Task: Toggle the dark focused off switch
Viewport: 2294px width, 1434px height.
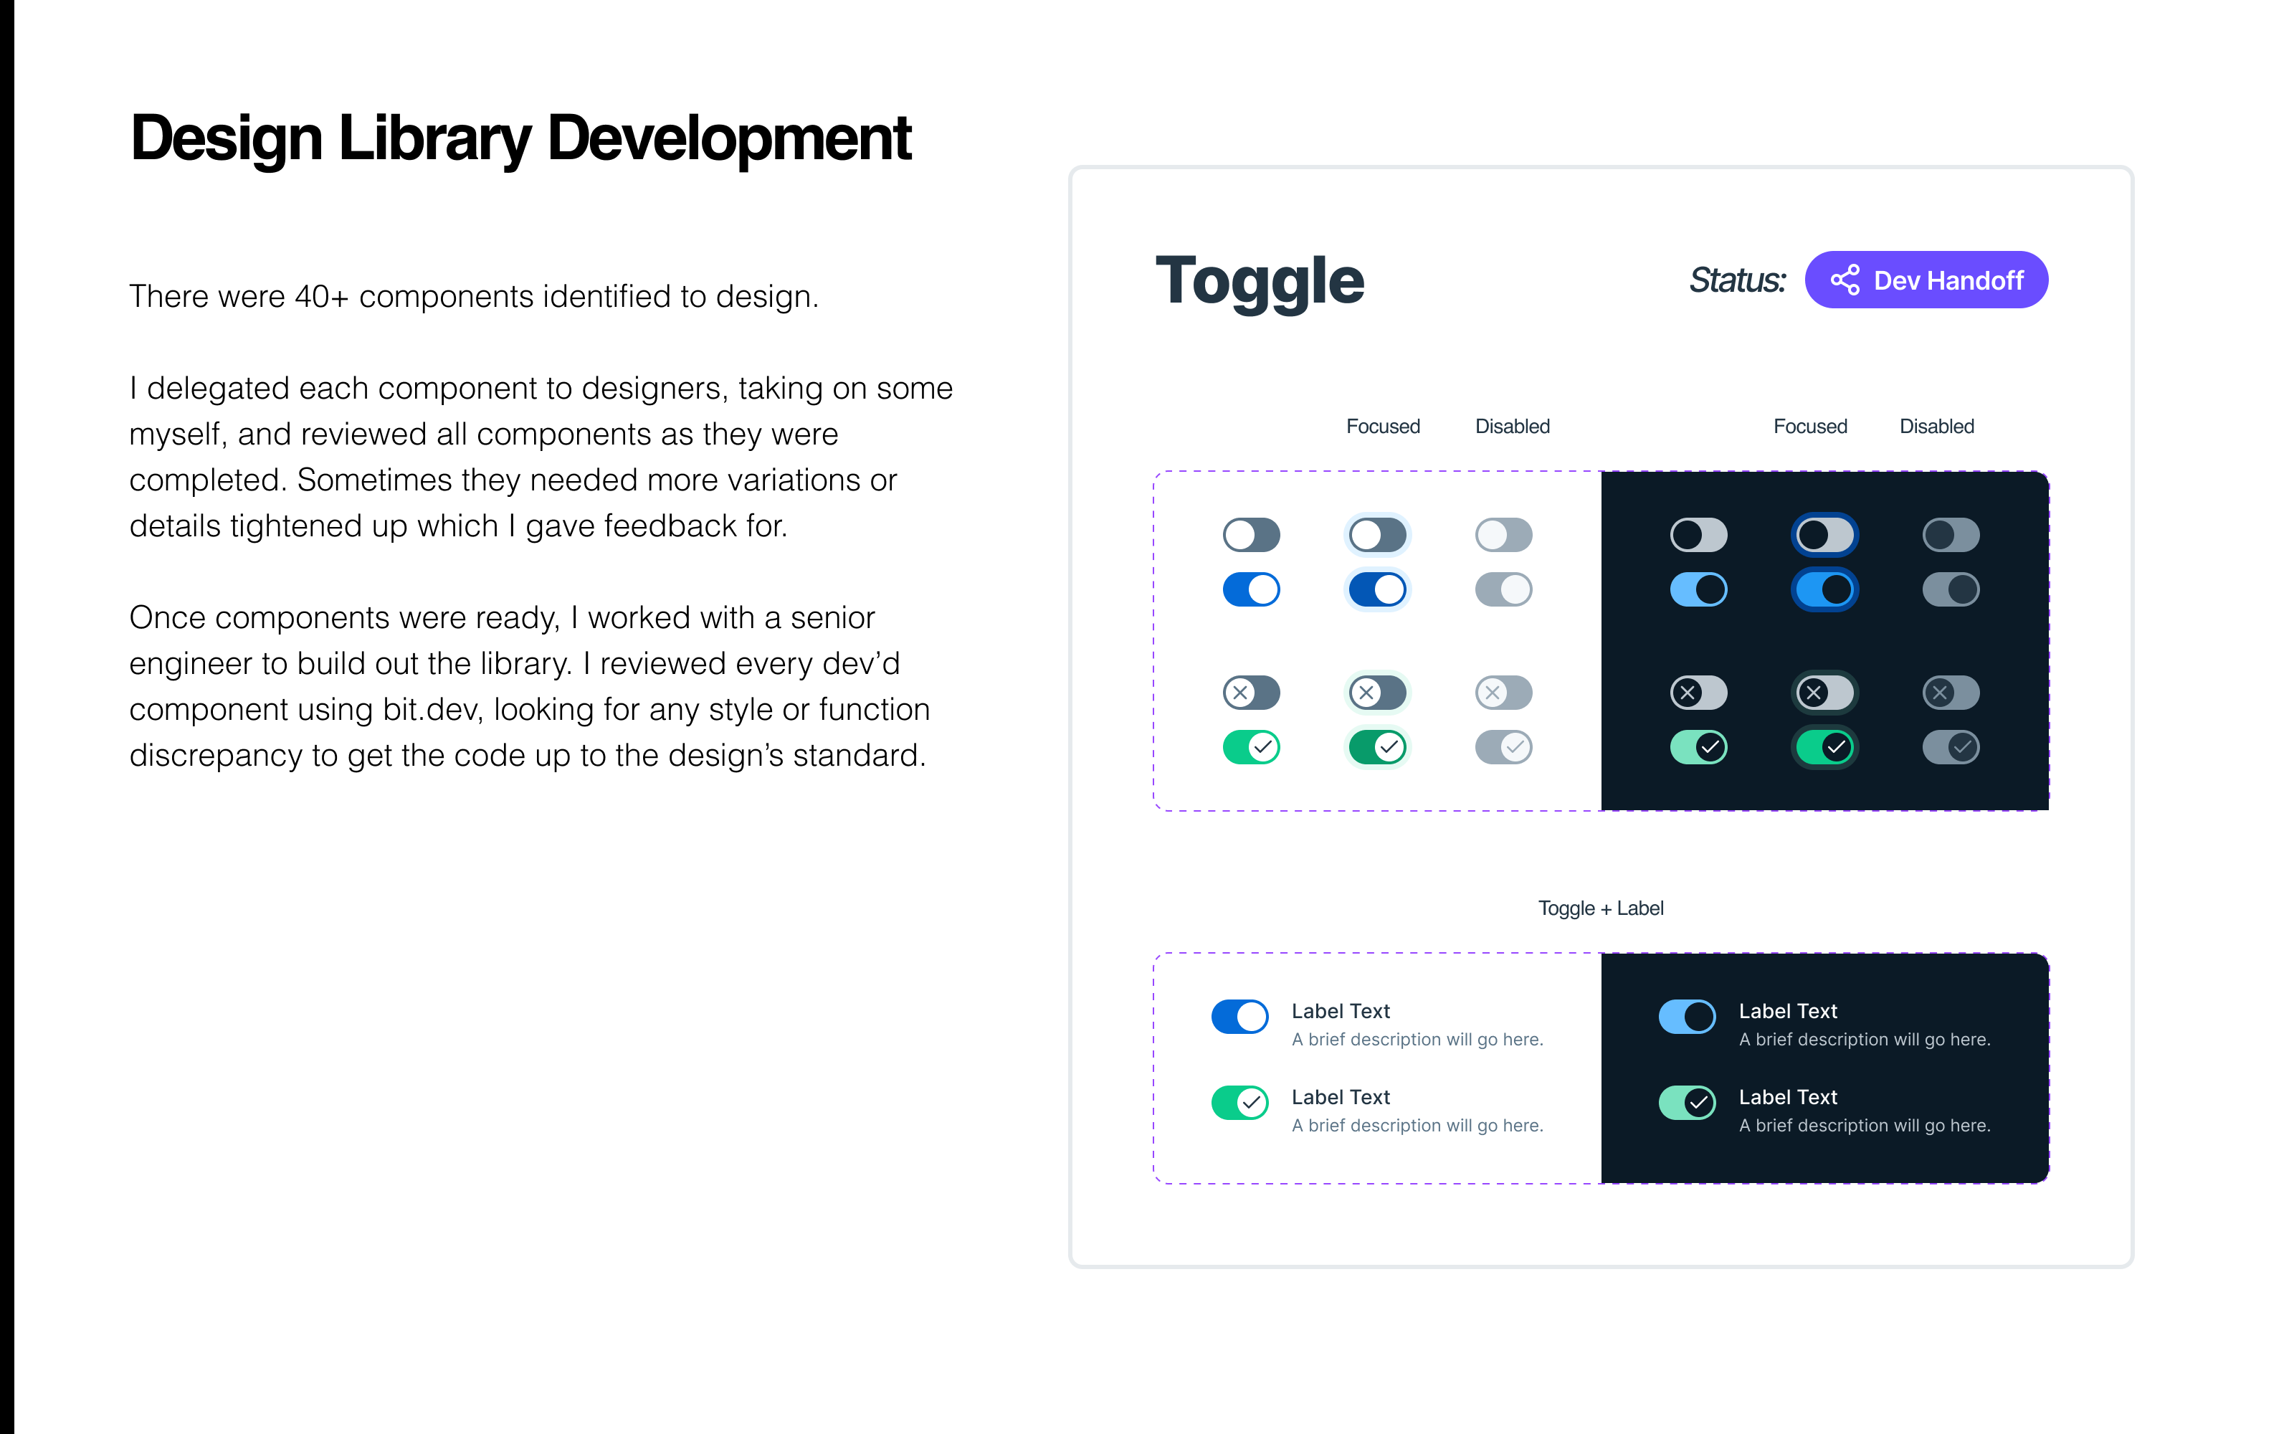Action: coord(1824,535)
